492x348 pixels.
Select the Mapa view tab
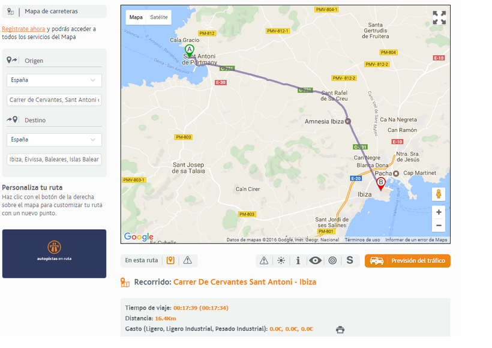[136, 17]
